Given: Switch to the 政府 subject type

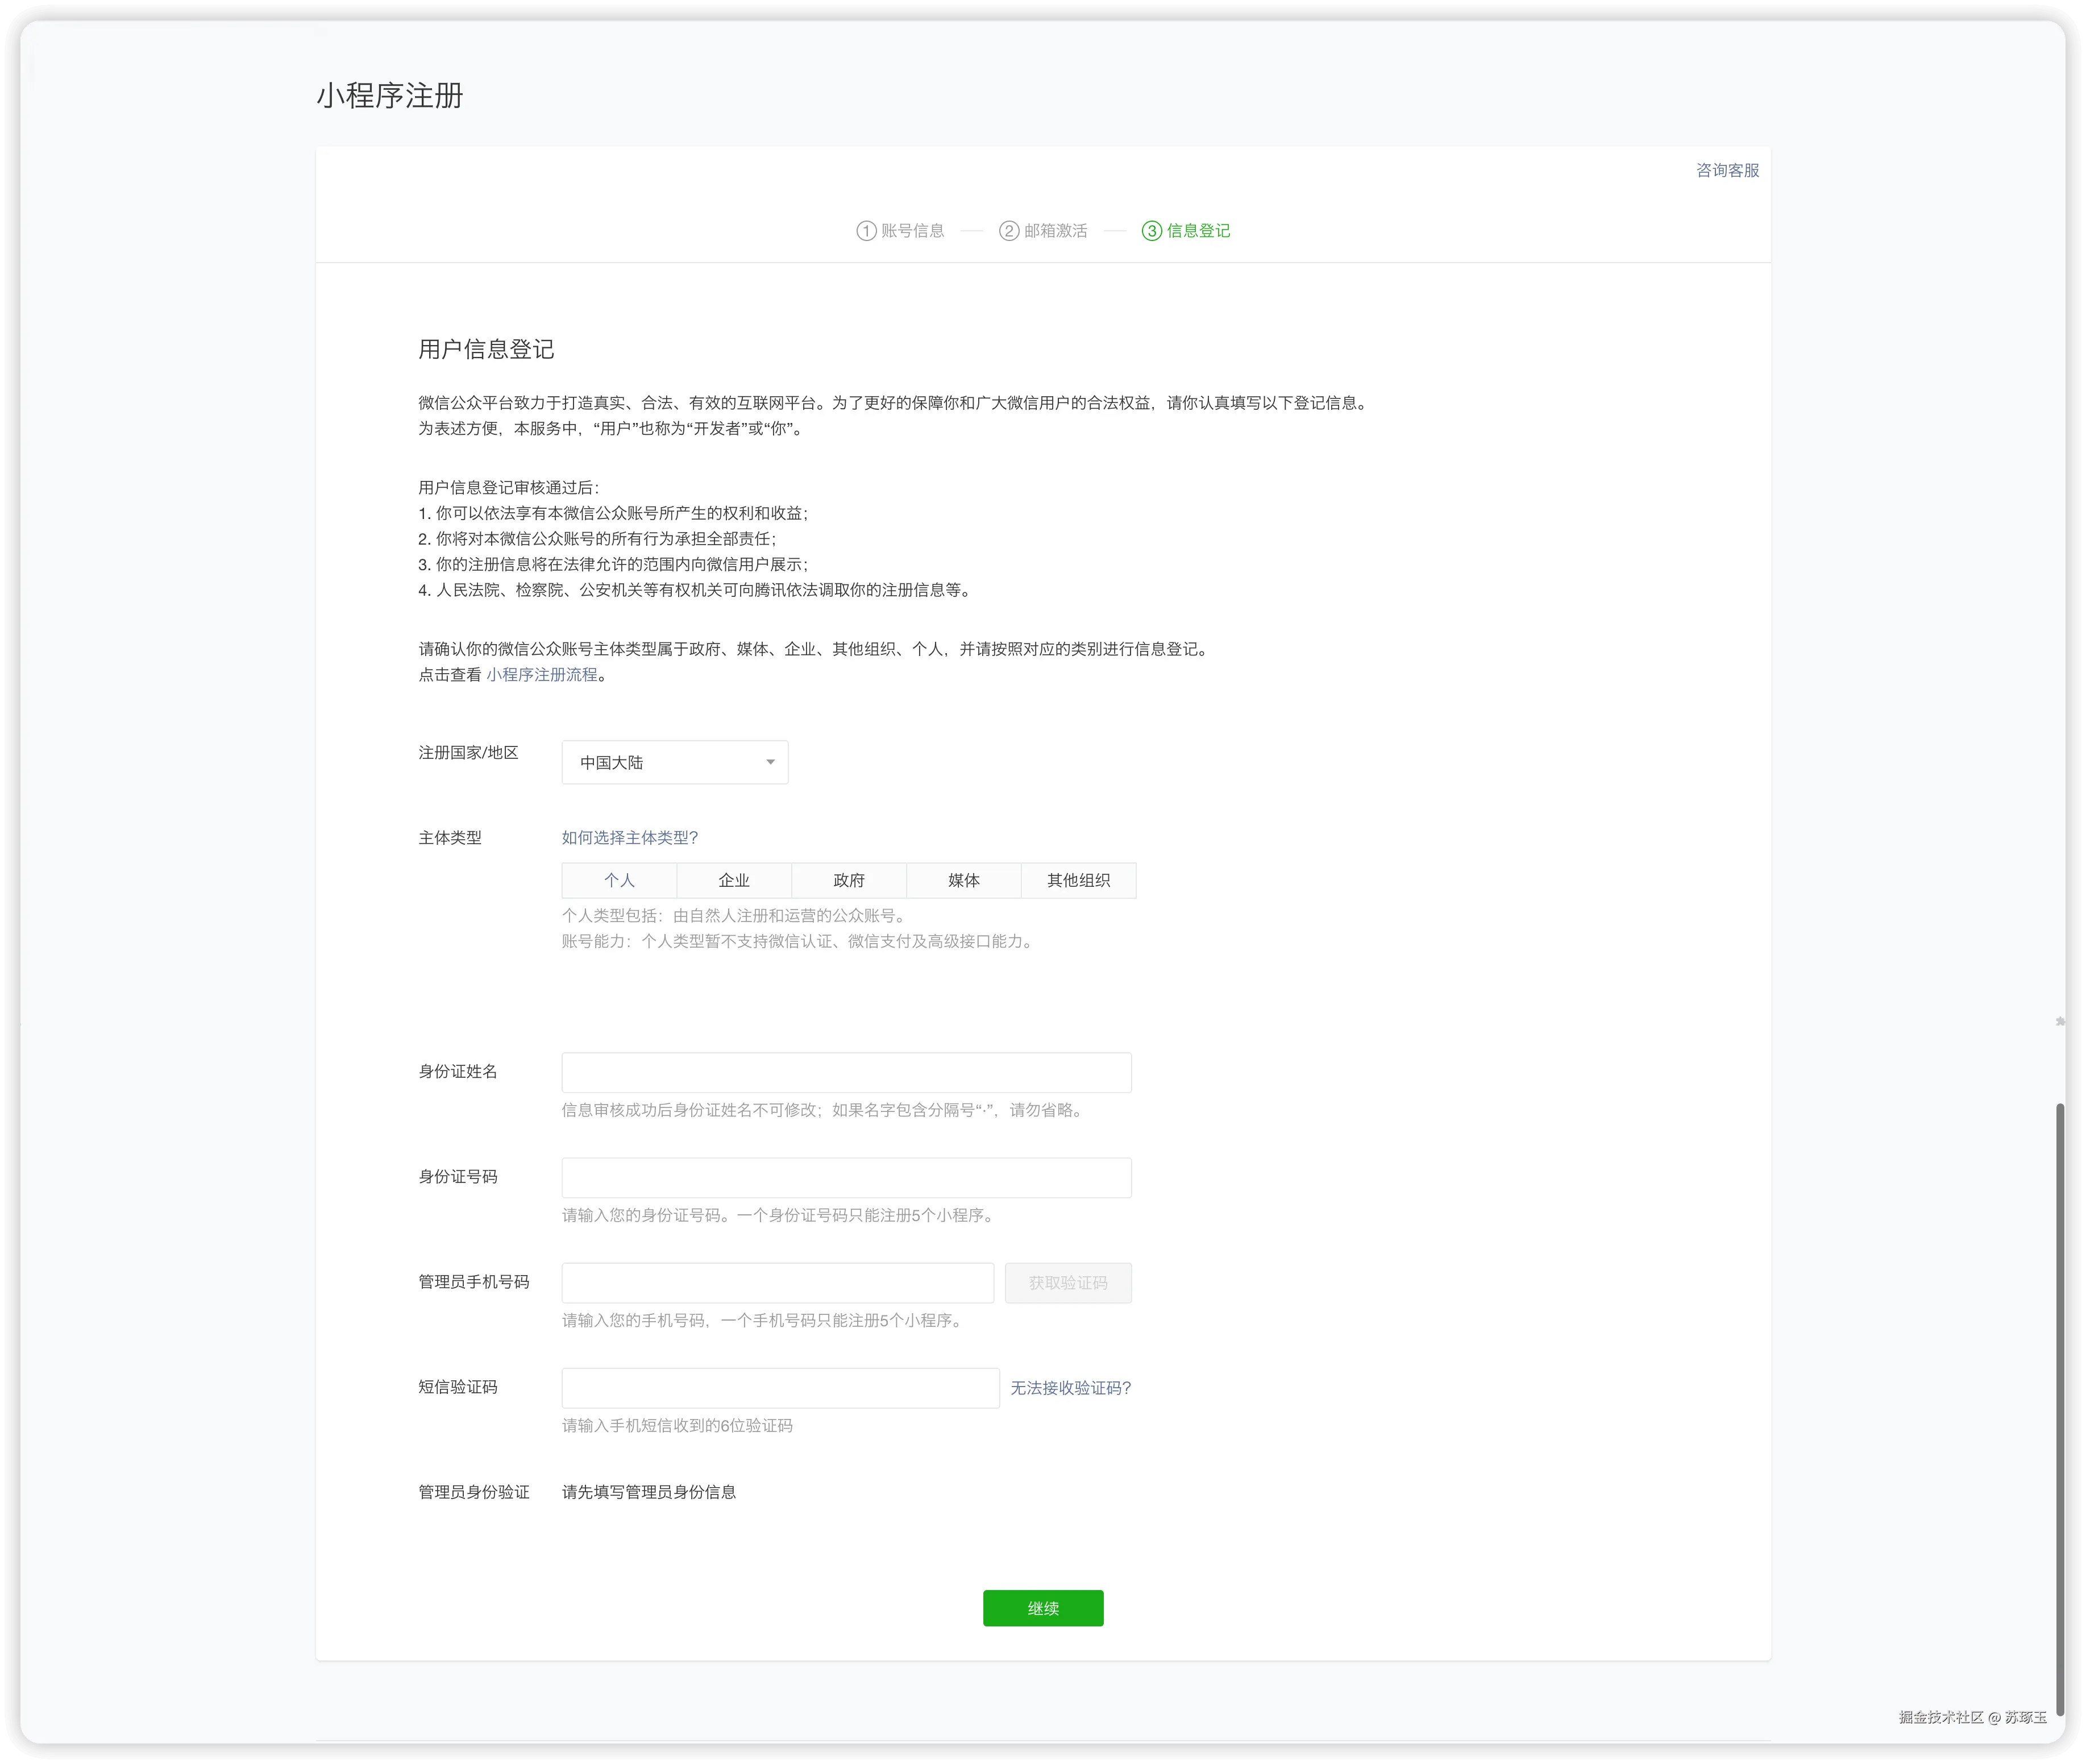Looking at the screenshot, I should pyautogui.click(x=848, y=880).
